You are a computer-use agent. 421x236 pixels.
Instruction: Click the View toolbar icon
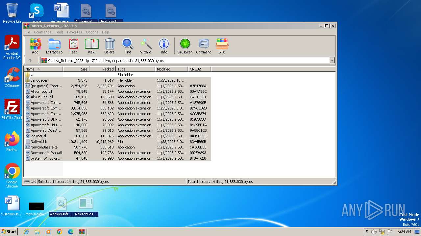coord(91,46)
